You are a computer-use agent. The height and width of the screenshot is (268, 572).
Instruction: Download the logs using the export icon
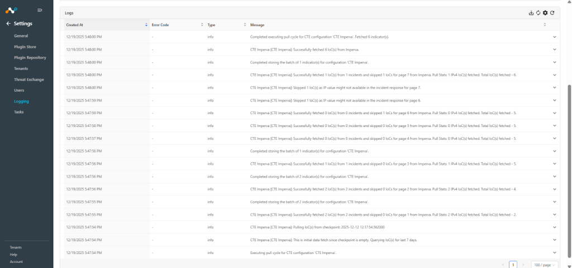coord(531,13)
